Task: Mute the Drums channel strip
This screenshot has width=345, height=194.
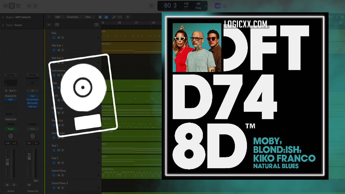Action: [x=7, y=185]
